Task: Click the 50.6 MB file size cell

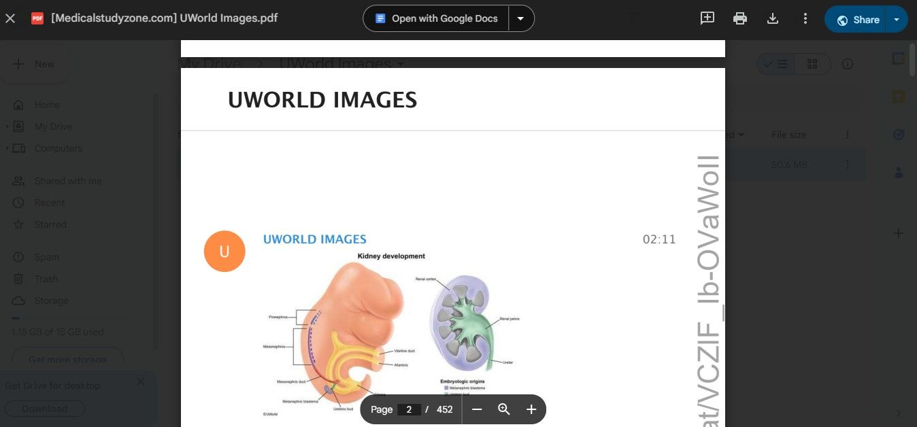Action: 789,165
